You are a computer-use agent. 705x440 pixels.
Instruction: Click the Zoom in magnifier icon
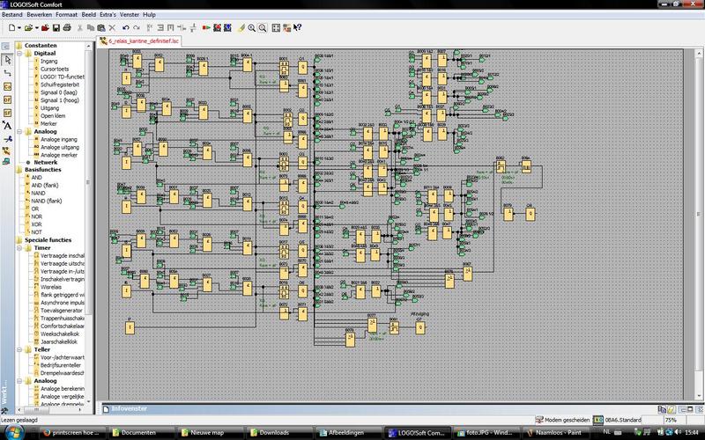[251, 28]
